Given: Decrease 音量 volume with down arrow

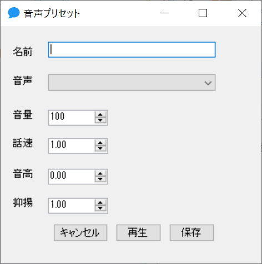Looking at the screenshot, I should 100,121.
